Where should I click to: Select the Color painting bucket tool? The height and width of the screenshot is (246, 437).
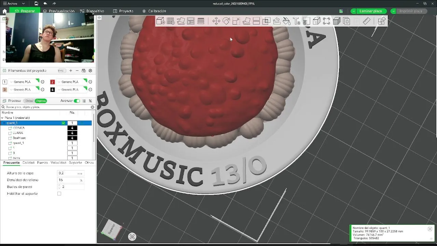287,21
